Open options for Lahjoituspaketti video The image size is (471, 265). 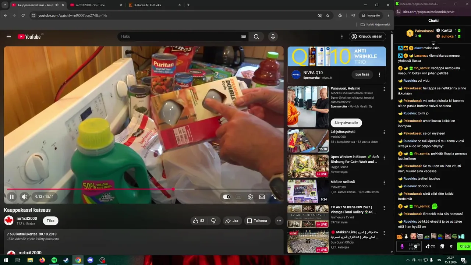point(384,132)
